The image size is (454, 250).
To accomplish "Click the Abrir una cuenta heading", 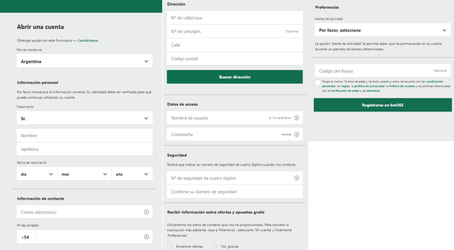I will click(x=40, y=27).
